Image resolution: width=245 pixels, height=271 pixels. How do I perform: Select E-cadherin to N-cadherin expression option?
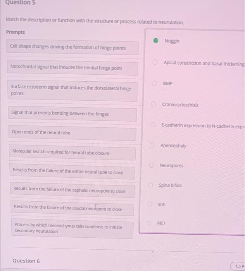[x=153, y=125]
